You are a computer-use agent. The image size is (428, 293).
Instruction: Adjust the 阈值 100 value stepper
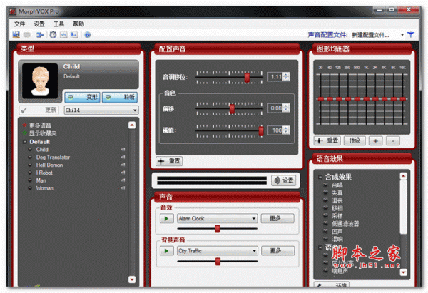(286, 130)
